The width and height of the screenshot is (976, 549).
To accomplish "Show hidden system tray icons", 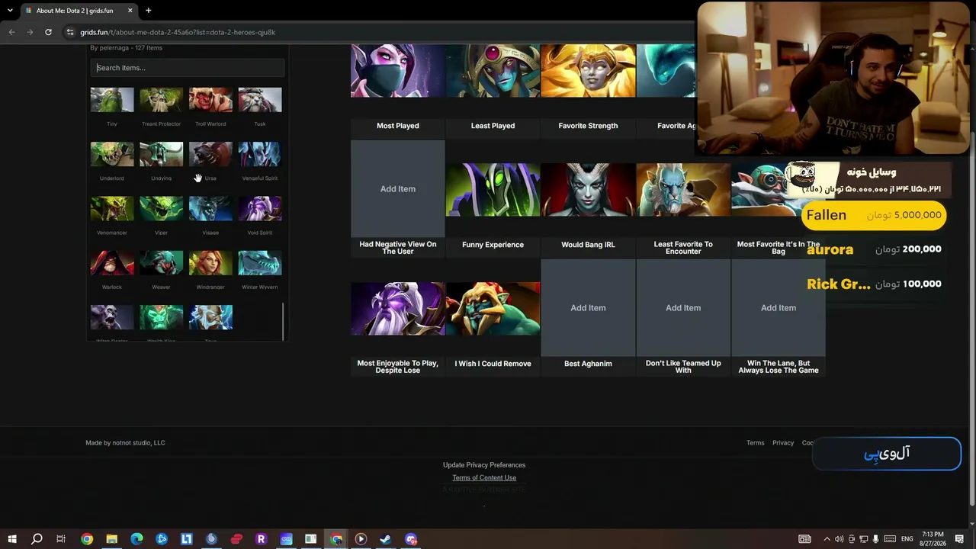I will tap(827, 539).
